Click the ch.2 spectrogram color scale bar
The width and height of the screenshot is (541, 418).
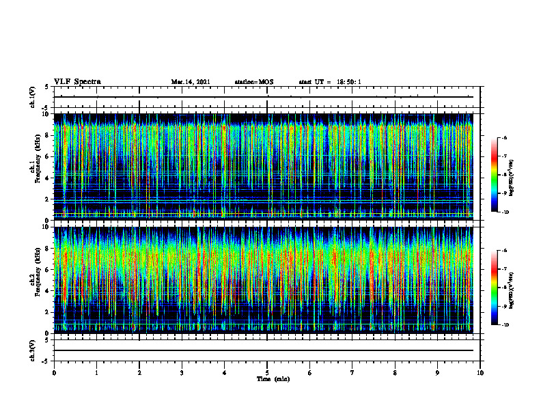coord(494,288)
